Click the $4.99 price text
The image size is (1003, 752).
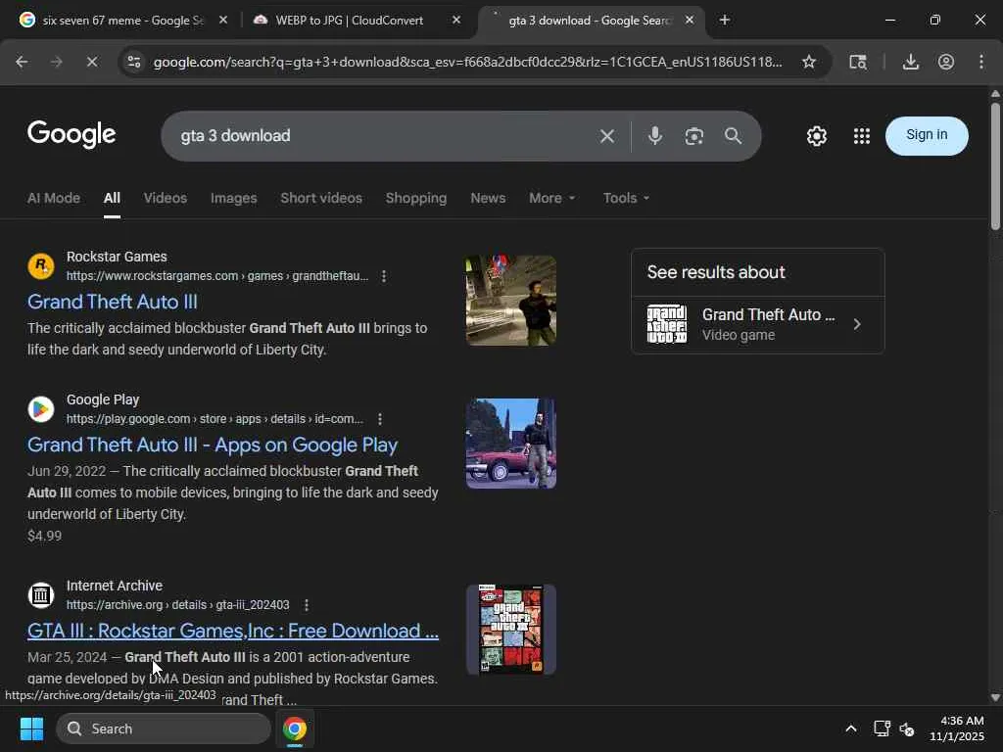point(45,536)
